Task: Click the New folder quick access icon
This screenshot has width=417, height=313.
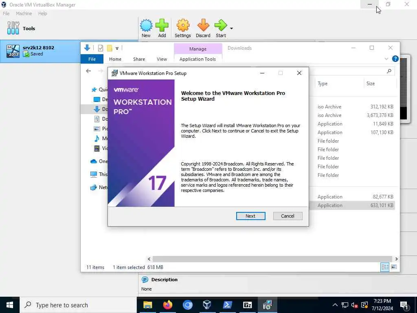Action: click(x=109, y=48)
